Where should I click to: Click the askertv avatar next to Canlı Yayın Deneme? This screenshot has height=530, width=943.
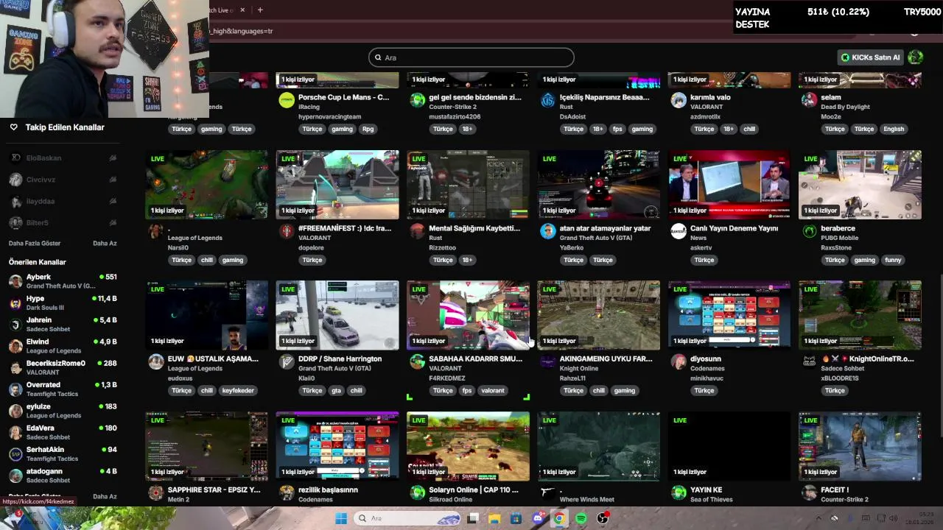pos(679,232)
